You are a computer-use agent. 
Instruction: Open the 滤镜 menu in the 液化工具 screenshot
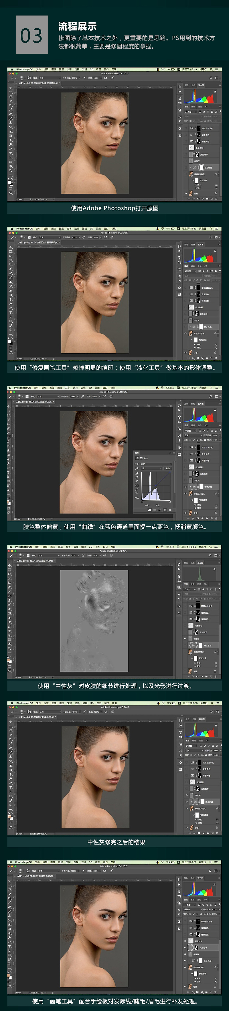pyautogui.click(x=84, y=229)
